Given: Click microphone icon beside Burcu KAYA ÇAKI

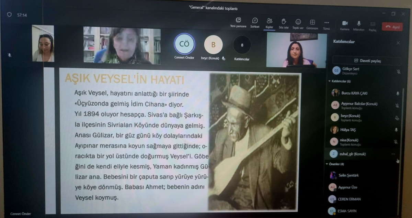Looking at the screenshot, I should 398,93.
